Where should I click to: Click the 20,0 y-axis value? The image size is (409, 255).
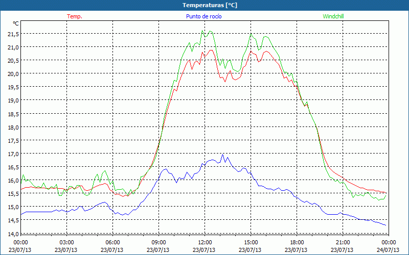[x=14, y=73]
